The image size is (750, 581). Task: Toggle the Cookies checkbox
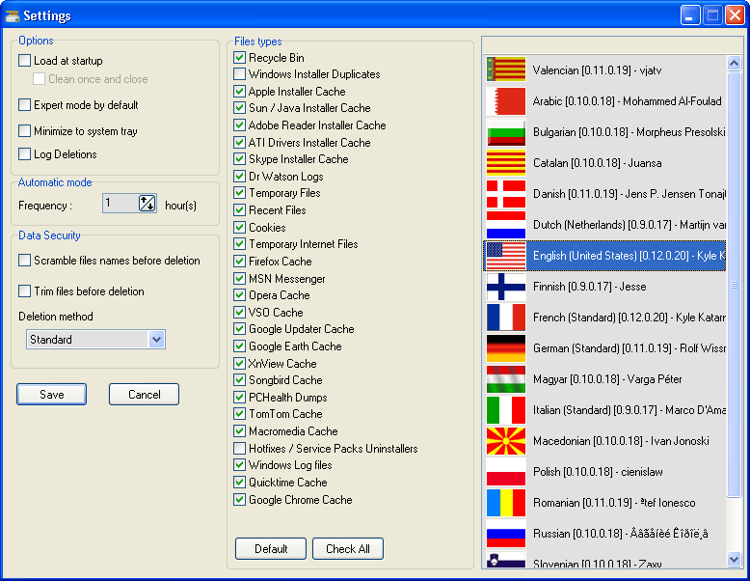[240, 227]
